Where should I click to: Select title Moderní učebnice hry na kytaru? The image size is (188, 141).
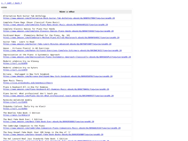click(x=21, y=68)
